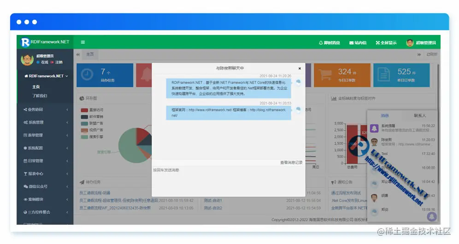459x244 pixels.
Task: Expand 三方控件整合 sidebar menu
Action: 45,212
